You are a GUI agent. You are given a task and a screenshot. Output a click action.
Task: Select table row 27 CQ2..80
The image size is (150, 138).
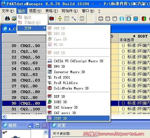click(x=24, y=86)
